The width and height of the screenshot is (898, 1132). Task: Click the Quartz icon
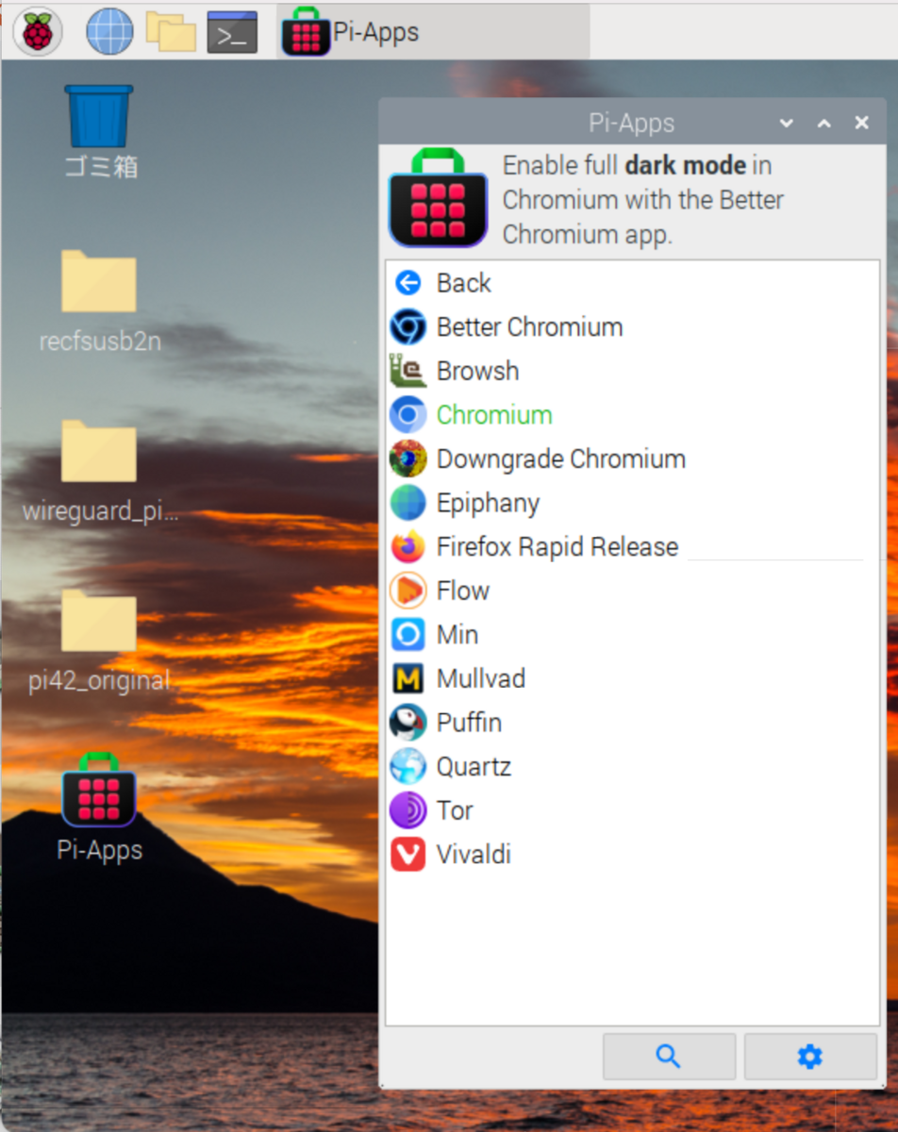407,766
